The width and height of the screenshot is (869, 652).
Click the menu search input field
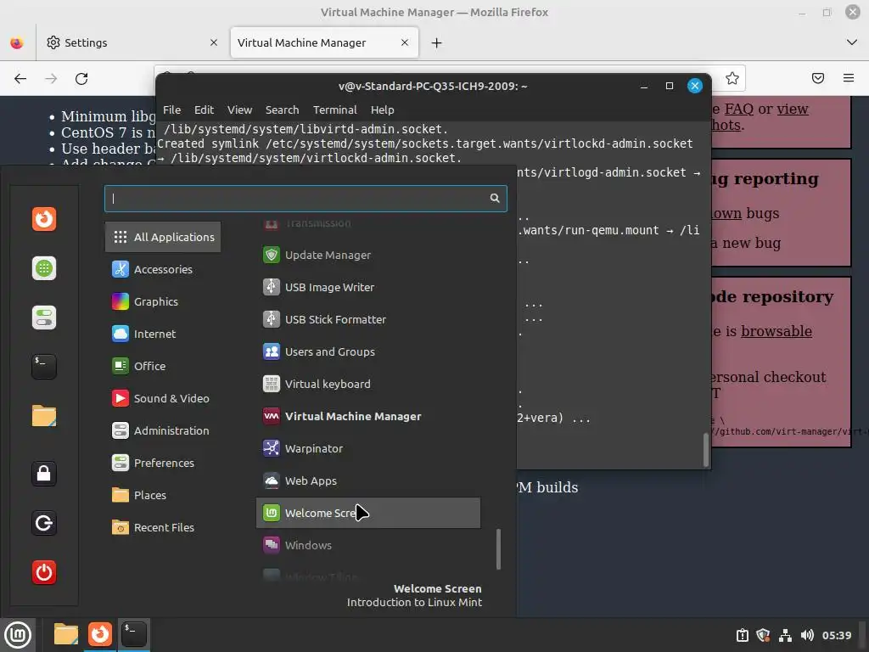[306, 199]
